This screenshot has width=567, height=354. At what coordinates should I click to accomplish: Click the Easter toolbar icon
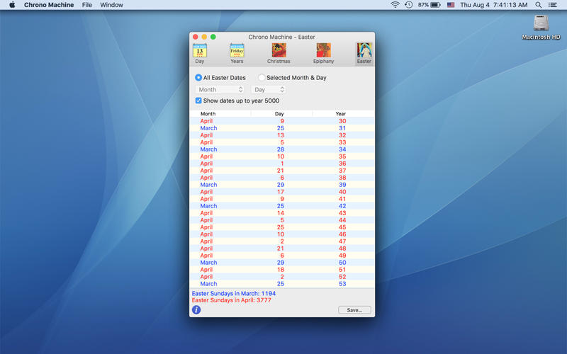(x=364, y=52)
